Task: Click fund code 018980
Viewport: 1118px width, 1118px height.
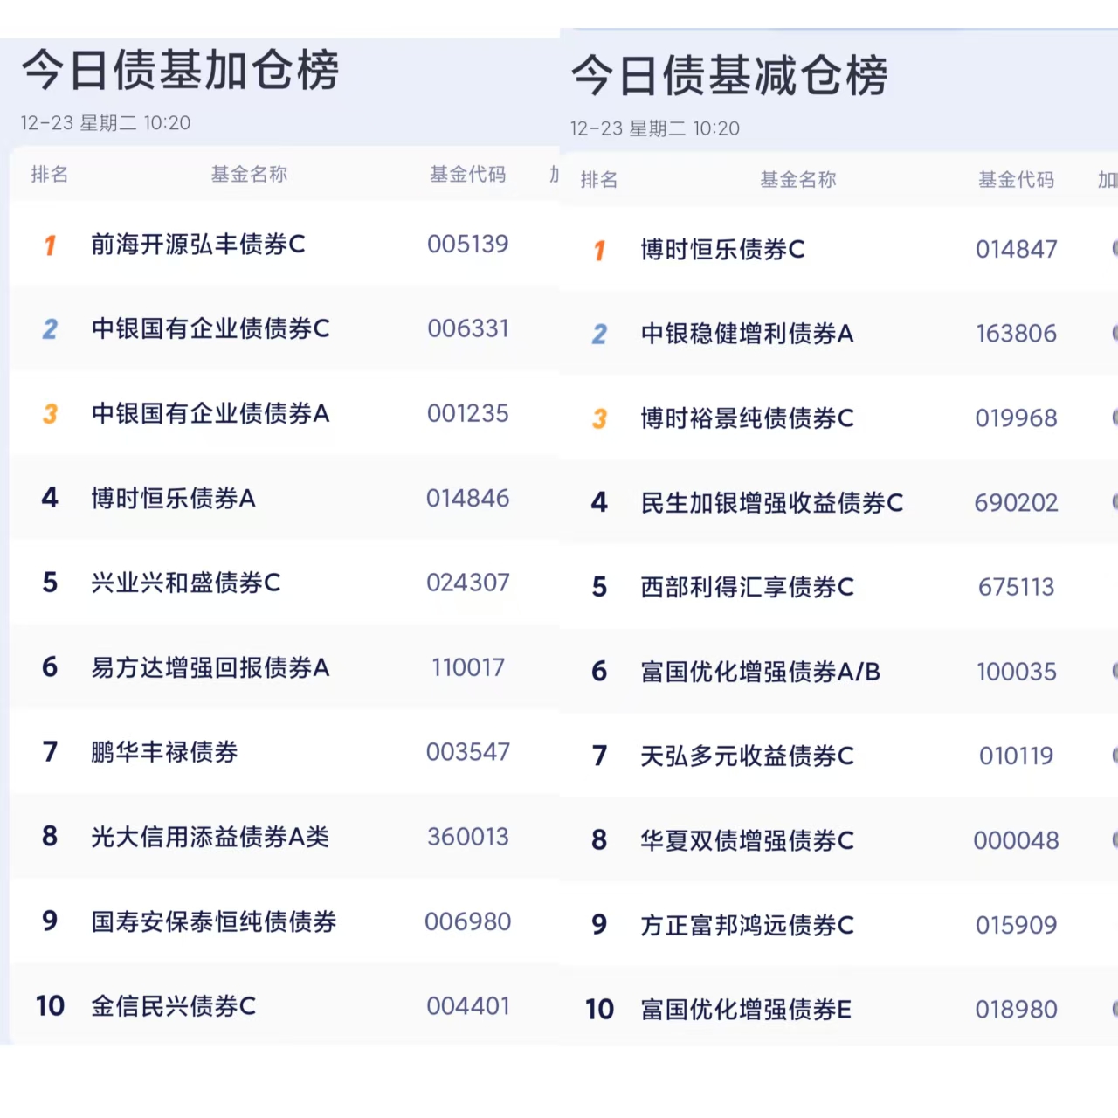Action: click(1016, 1010)
